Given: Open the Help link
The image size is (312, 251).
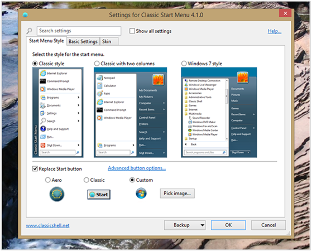Looking at the screenshot, I should pyautogui.click(x=275, y=31).
